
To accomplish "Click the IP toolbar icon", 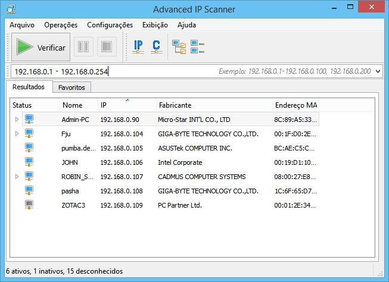I will click(138, 46).
